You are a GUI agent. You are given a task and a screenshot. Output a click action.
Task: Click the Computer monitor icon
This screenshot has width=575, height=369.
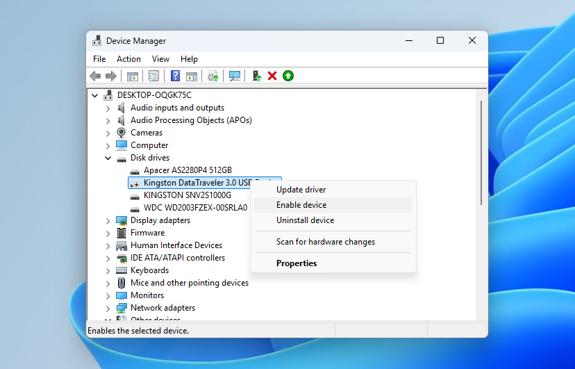pyautogui.click(x=122, y=145)
